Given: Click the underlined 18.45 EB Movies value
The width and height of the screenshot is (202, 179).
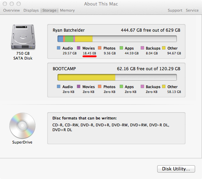Looking at the screenshot, I should [89, 53].
